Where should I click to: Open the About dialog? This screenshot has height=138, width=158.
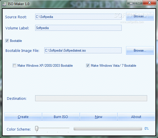pyautogui.click(x=136, y=117)
